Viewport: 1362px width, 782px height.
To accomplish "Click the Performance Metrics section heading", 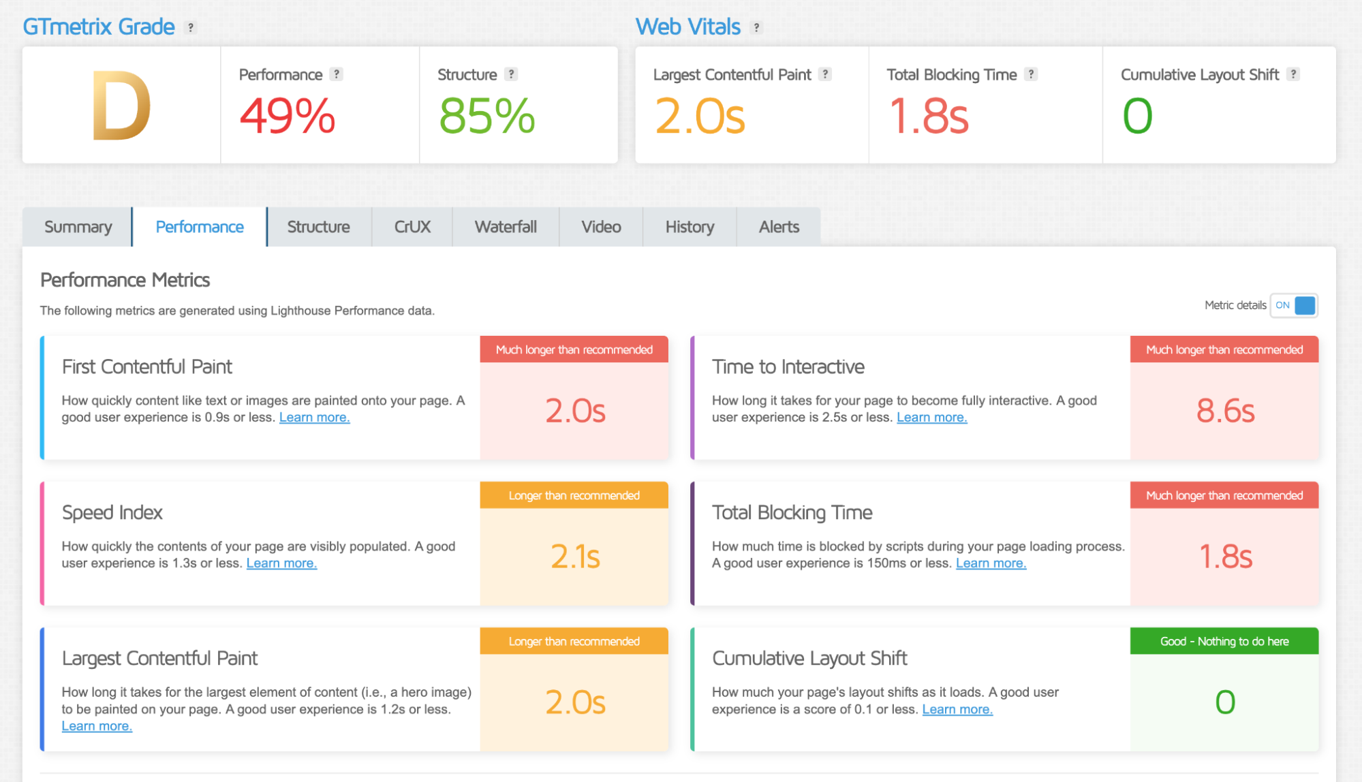I will coord(125,280).
